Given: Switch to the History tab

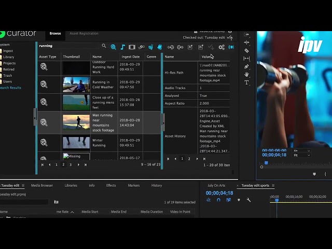Looking at the screenshot, I should (x=157, y=186).
